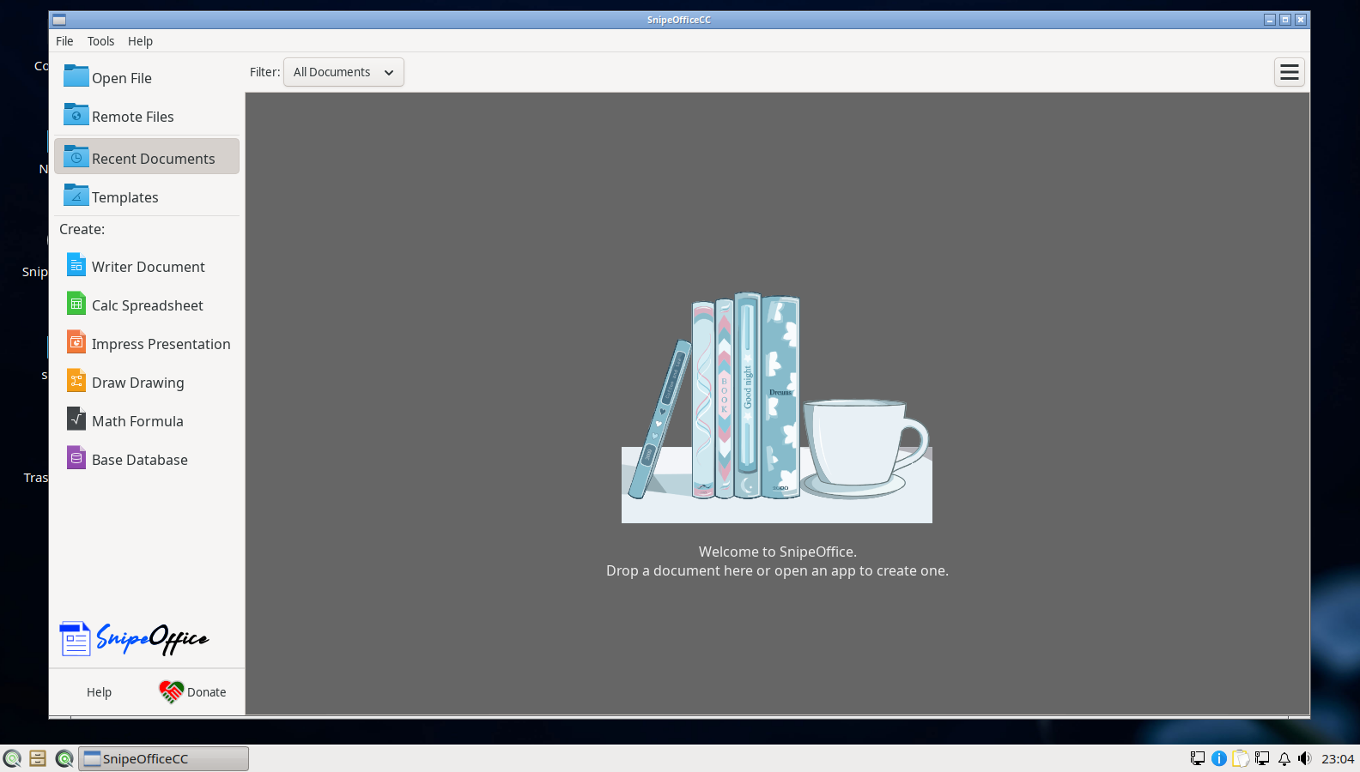
Task: Create a new Writer Document
Action: [x=147, y=266]
